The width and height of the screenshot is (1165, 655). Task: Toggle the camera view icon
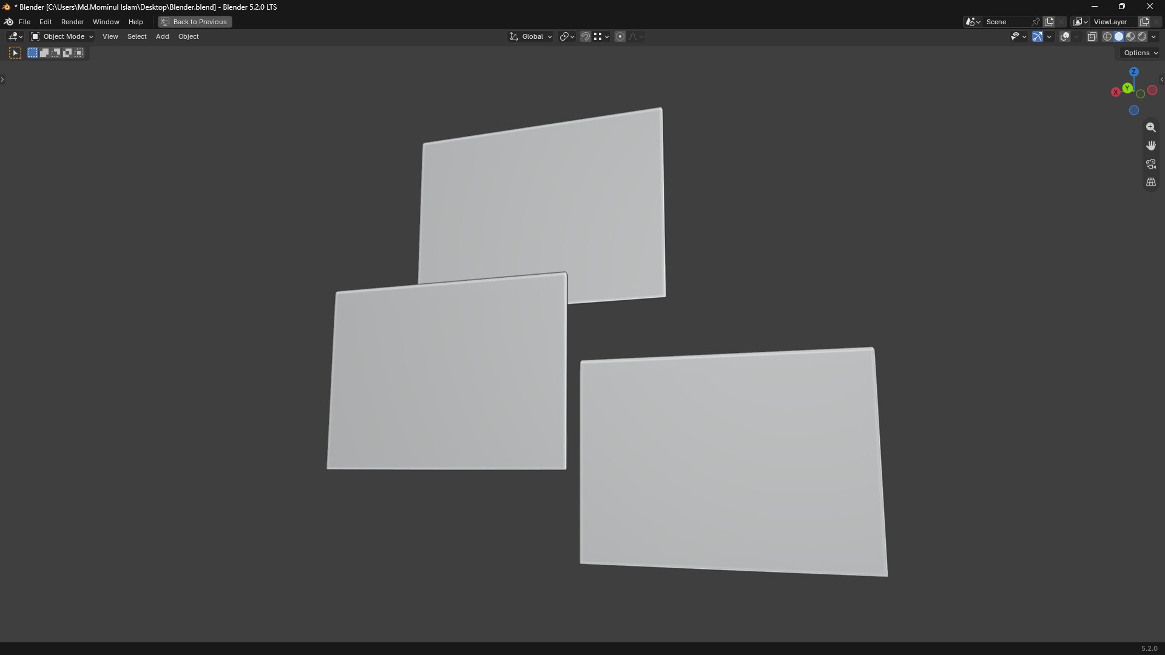pos(1151,164)
